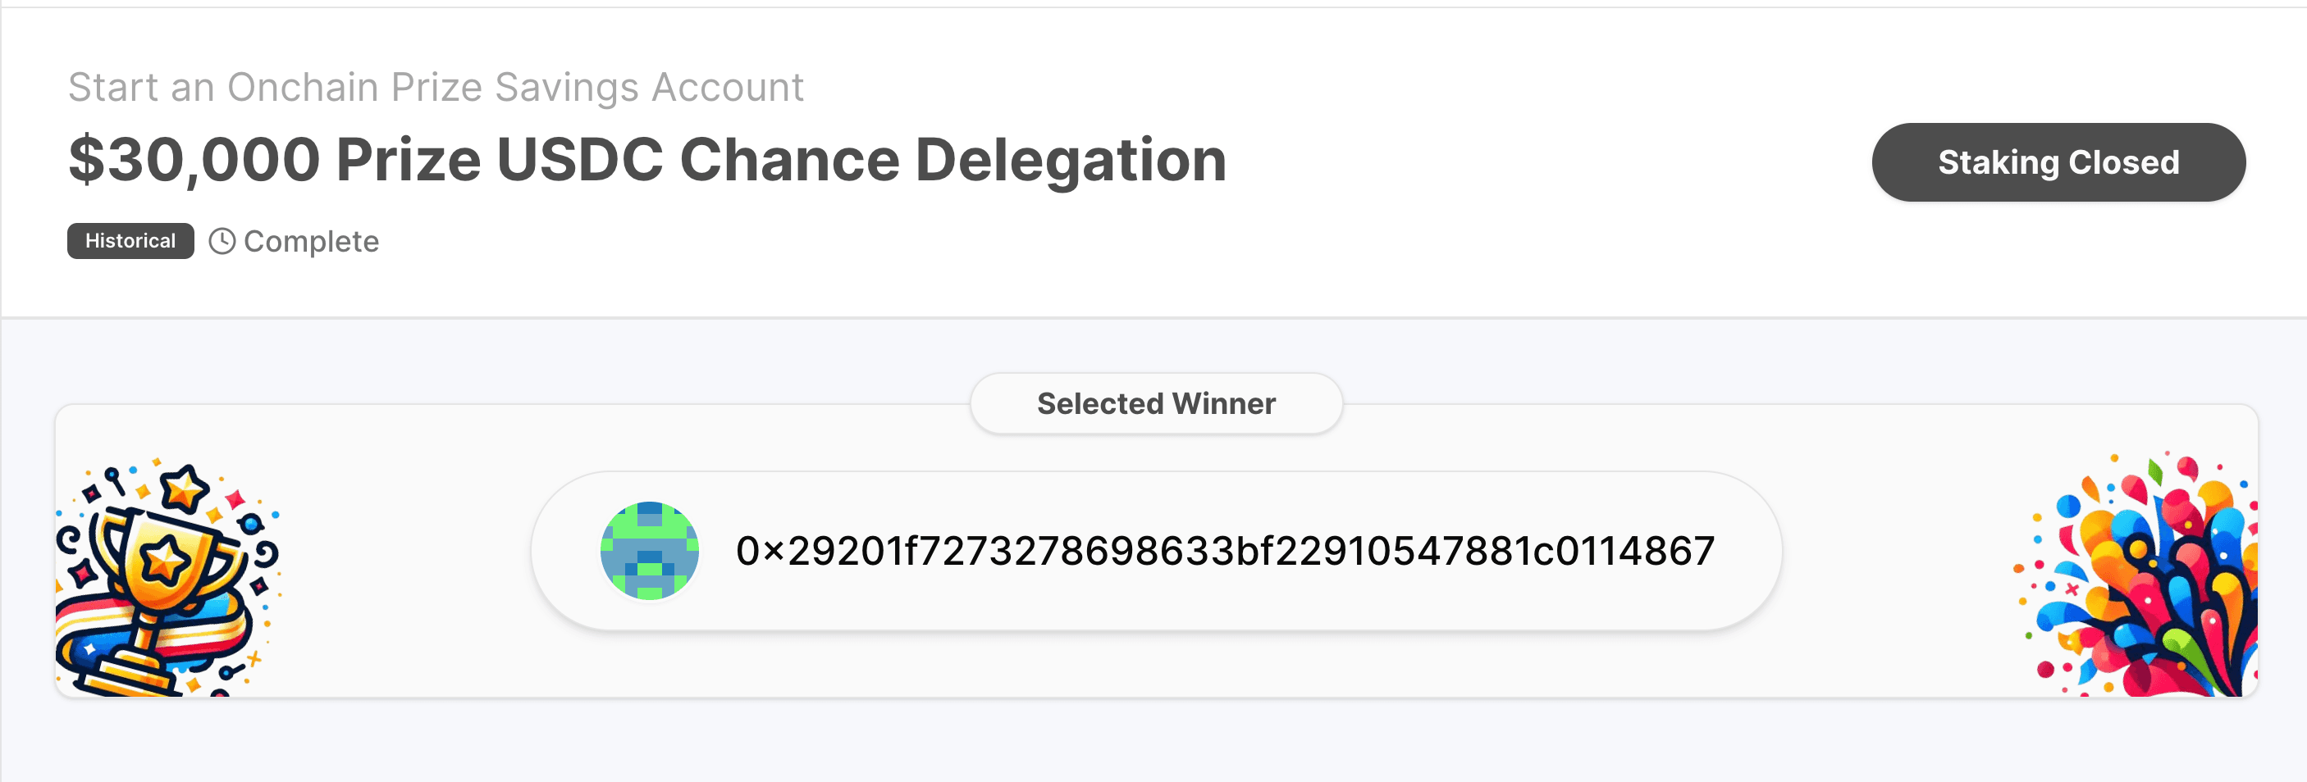This screenshot has width=2307, height=782.
Task: Click the word Savings in the subtitle
Action: click(567, 87)
